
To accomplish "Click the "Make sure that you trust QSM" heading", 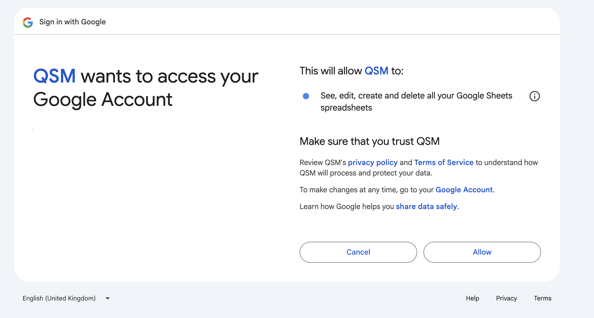I will click(x=369, y=141).
